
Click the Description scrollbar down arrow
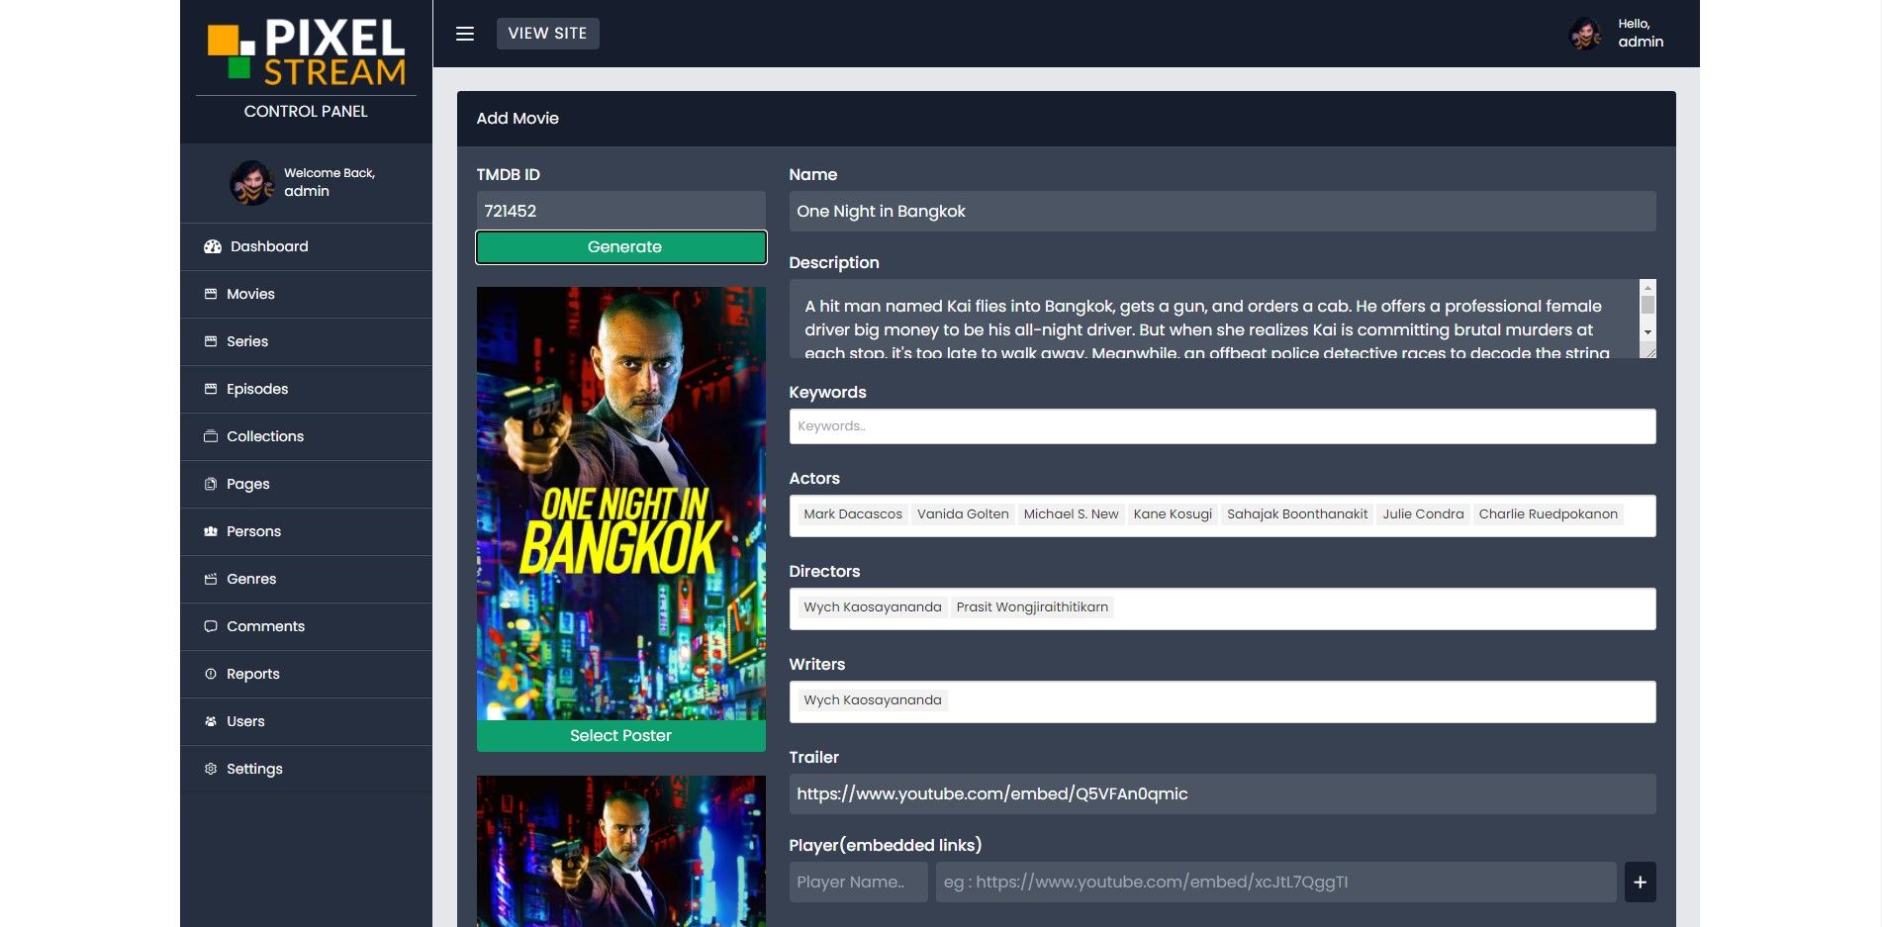(1647, 332)
